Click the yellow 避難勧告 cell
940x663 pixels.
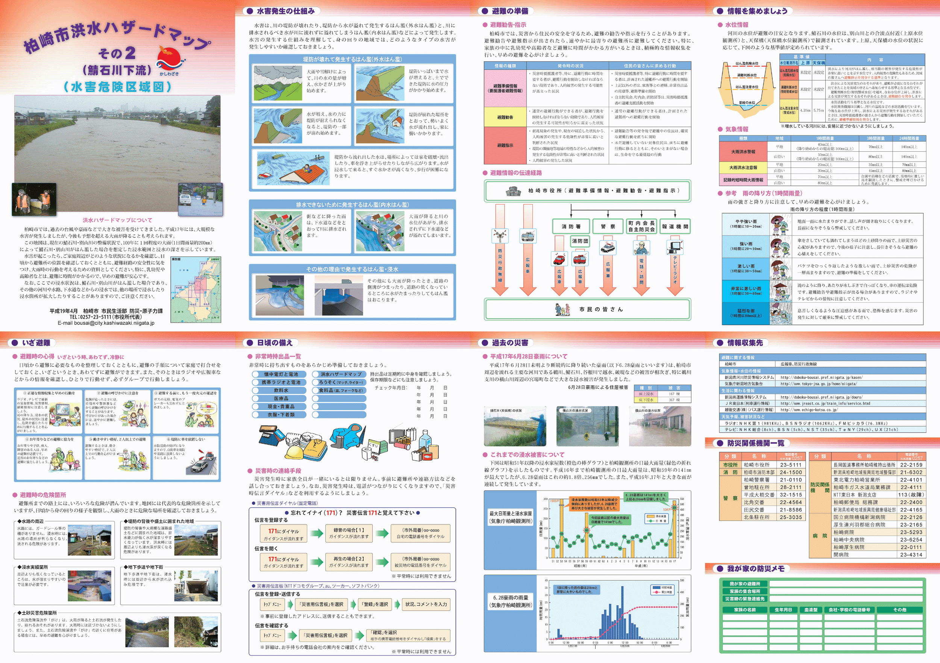click(505, 117)
